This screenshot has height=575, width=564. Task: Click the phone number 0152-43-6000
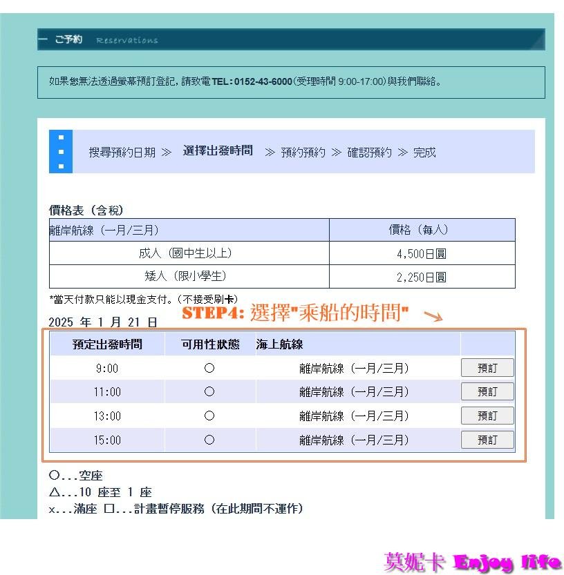point(263,81)
